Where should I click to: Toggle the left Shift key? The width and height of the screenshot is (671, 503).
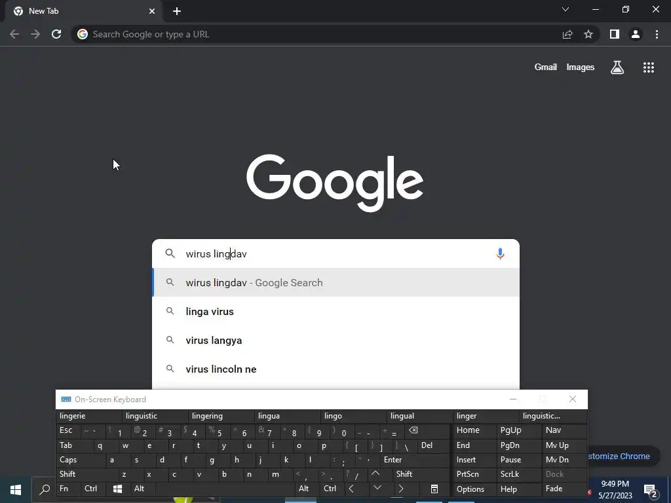[x=87, y=474]
